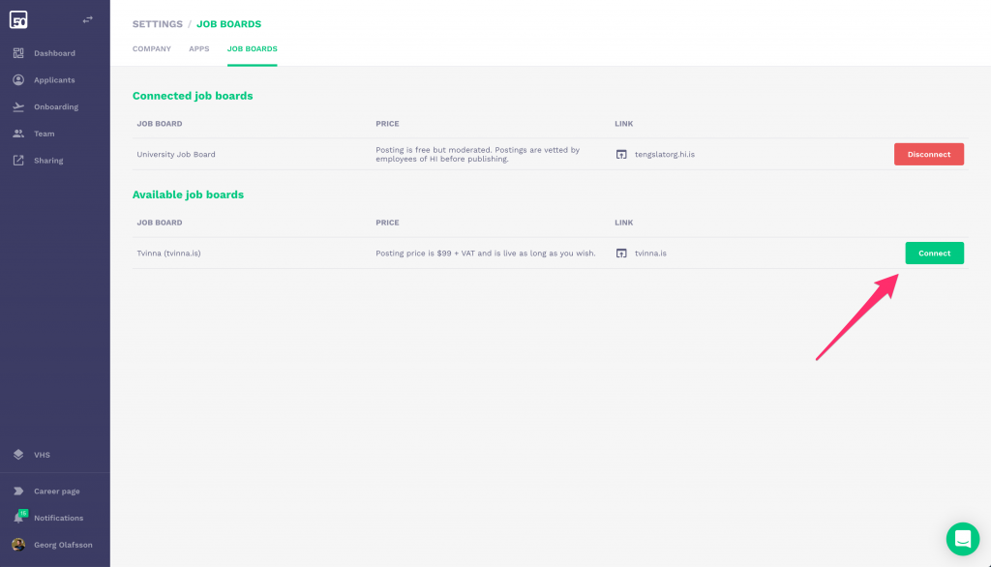The image size is (991, 567).
Task: Switch to the Apps tab
Action: click(x=199, y=48)
